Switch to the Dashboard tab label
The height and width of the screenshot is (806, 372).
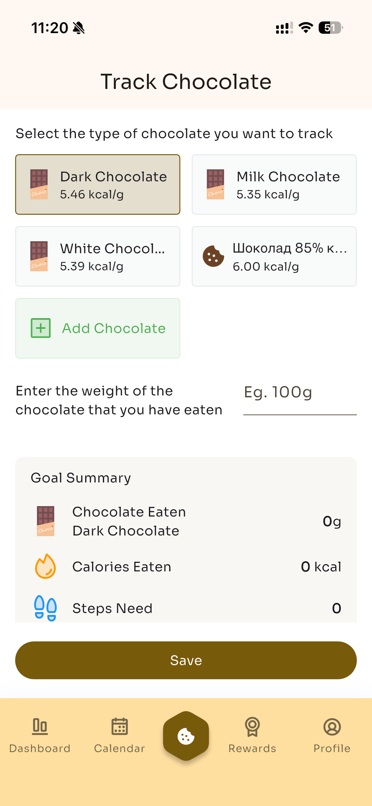point(40,748)
